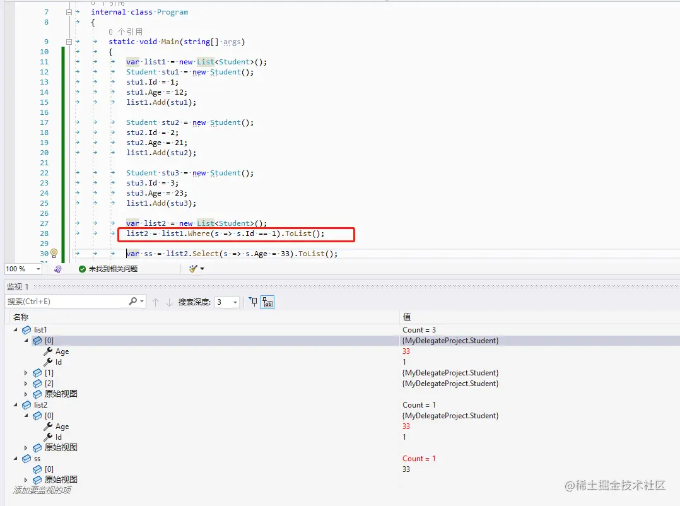Click the ss object cube icon
The width and height of the screenshot is (680, 506).
point(26,459)
